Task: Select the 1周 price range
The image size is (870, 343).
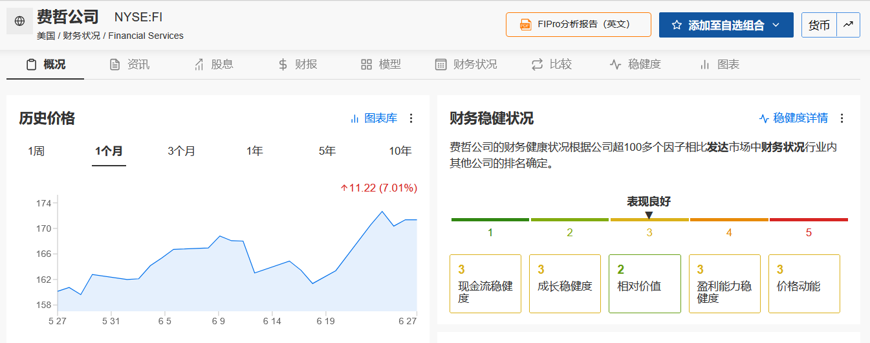Action: pos(36,151)
